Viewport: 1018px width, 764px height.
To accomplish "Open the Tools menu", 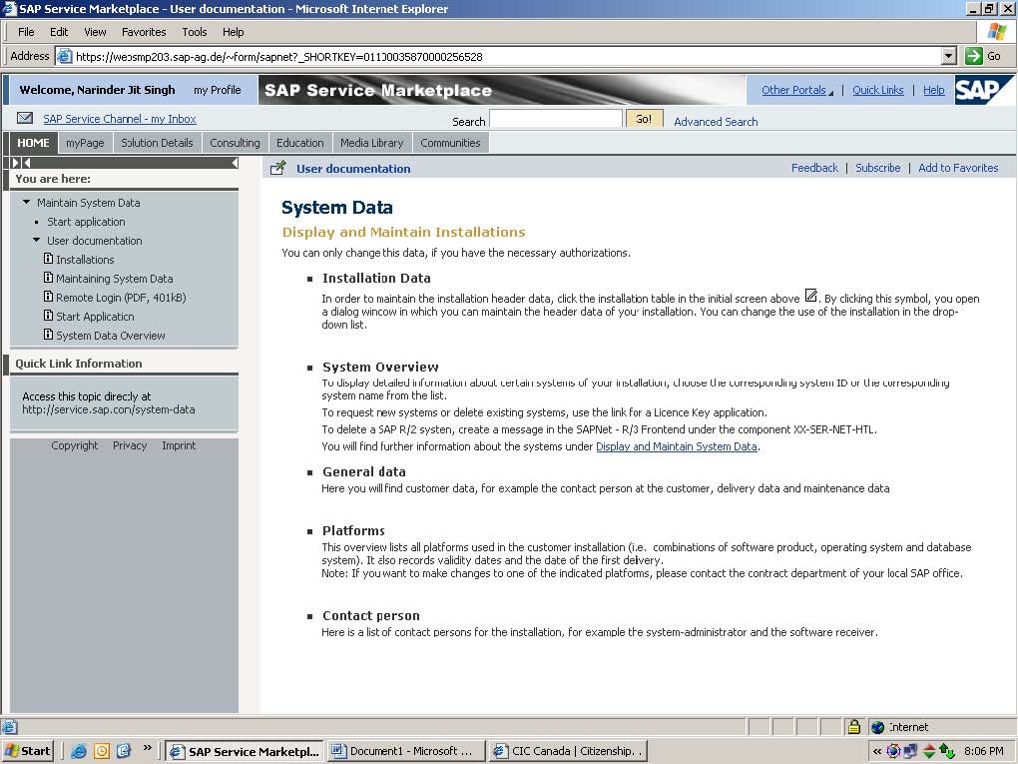I will 195,32.
